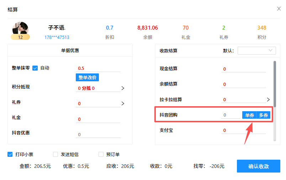Click the 礼券 amount field
The height and width of the screenshot is (180, 286).
pos(98,104)
